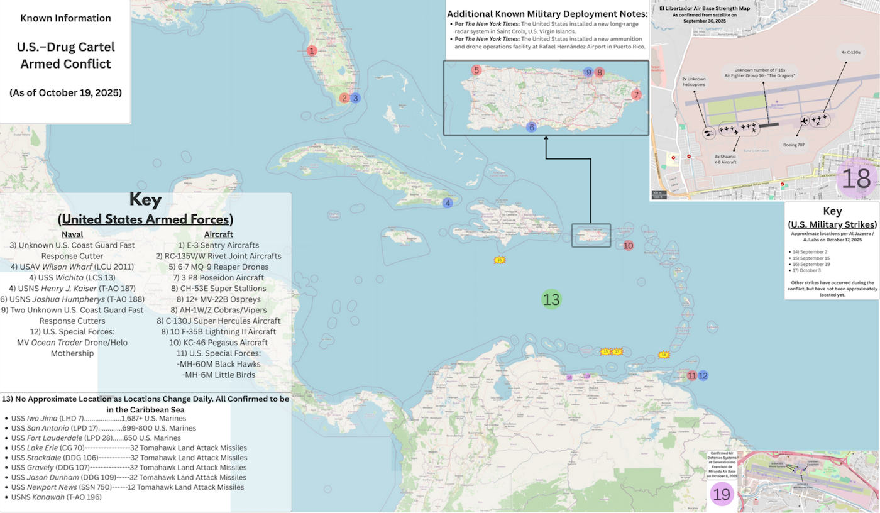Click Reaper drone marker 5 on Puerto Rico inset
The image size is (880, 513).
(x=476, y=70)
